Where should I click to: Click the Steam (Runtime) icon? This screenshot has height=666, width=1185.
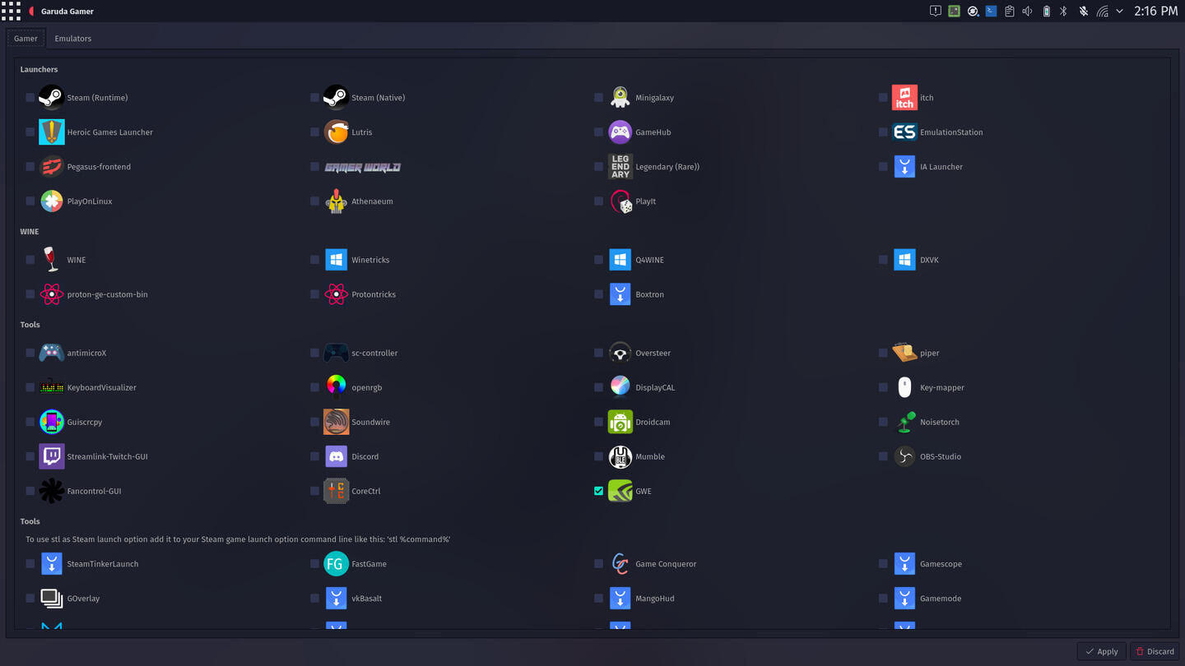(x=52, y=97)
